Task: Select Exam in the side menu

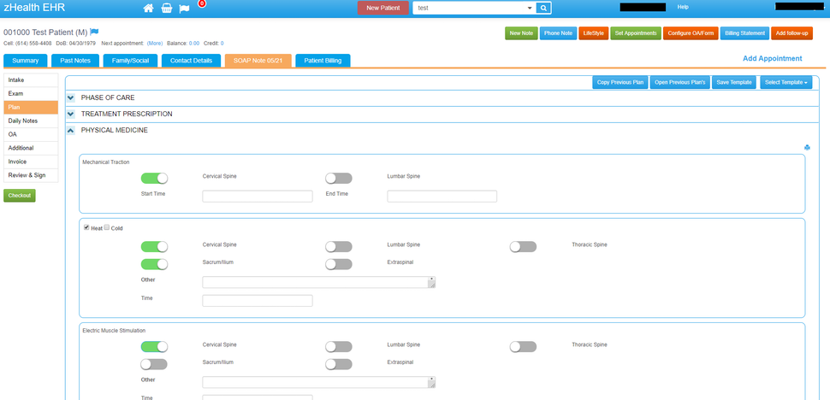Action: [x=31, y=93]
